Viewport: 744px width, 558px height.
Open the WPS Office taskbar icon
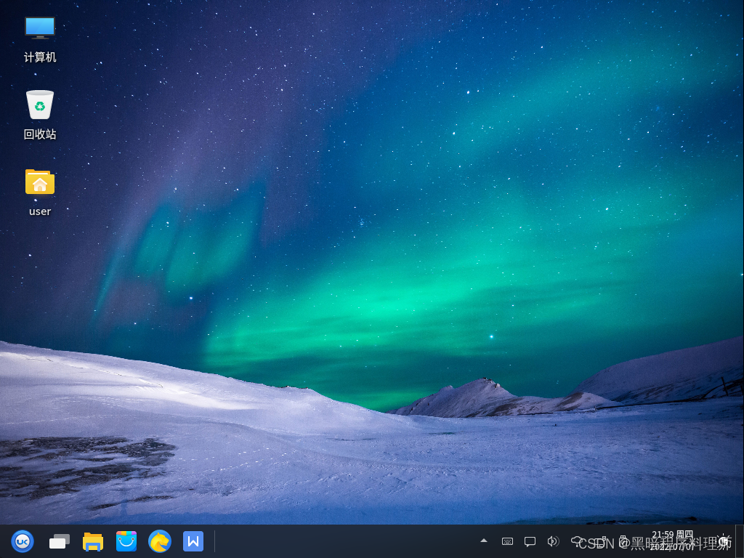click(193, 541)
